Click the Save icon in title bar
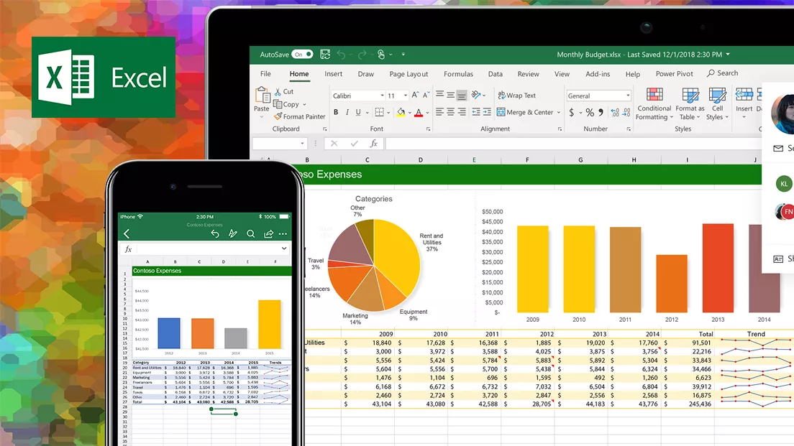Viewport: 794px width, 446px height. (325, 55)
